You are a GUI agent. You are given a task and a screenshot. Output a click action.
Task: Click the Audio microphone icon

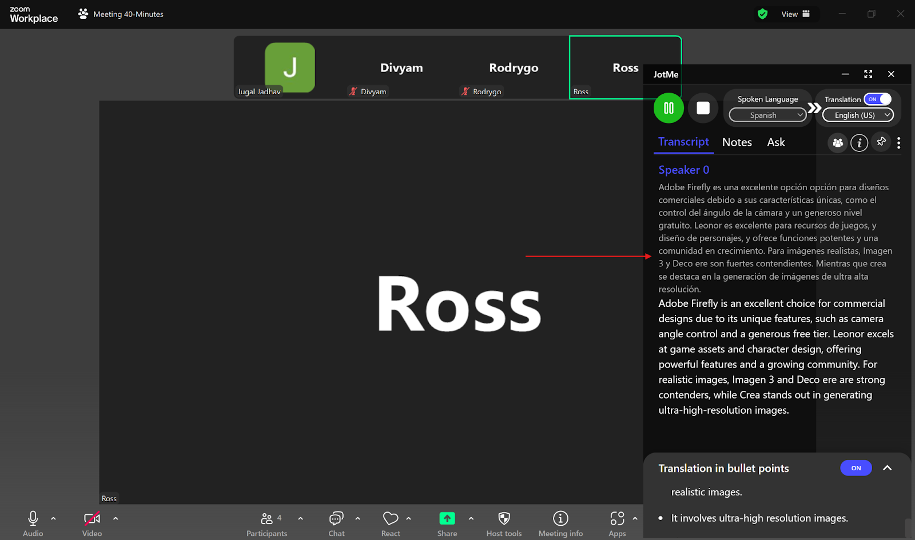33,518
